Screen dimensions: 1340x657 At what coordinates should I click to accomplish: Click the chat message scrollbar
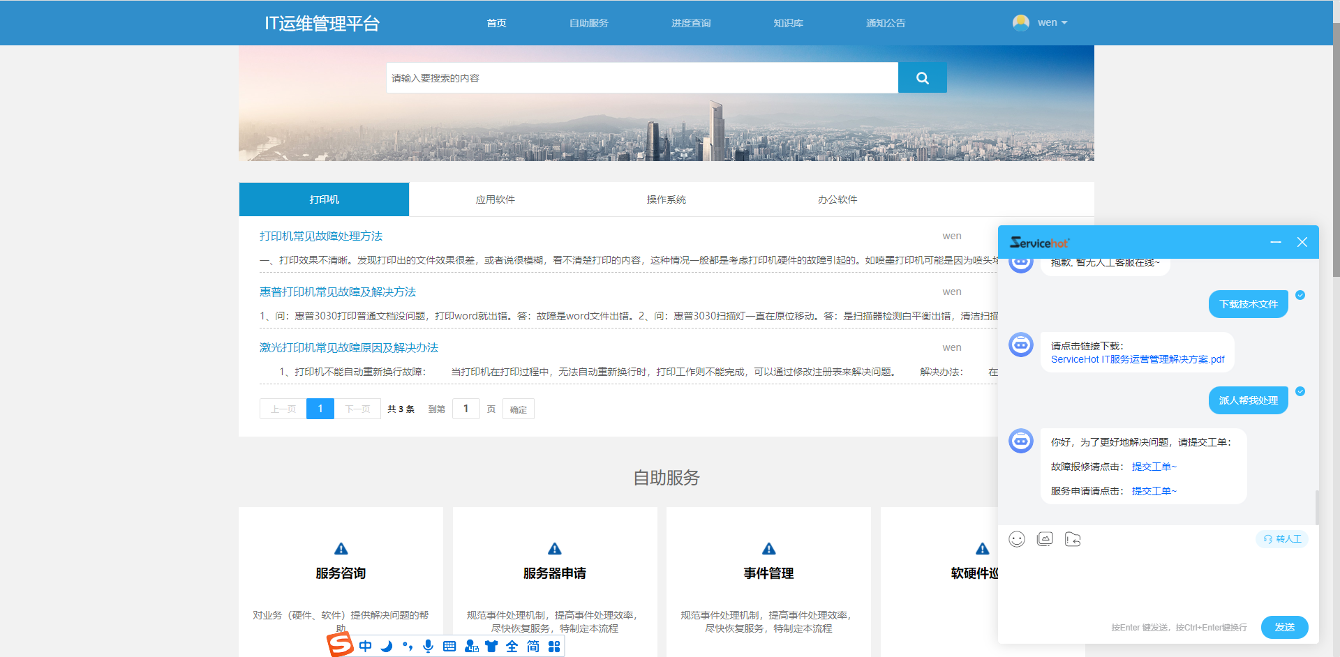pyautogui.click(x=1317, y=506)
